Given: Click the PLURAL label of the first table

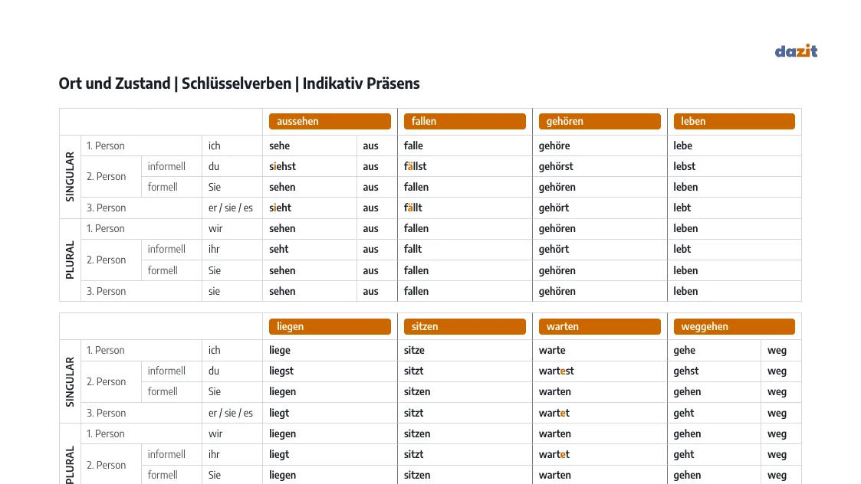Looking at the screenshot, I should [x=70, y=260].
